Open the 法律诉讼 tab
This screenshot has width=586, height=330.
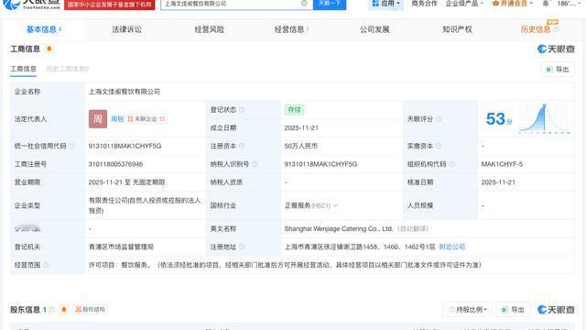tap(126, 29)
